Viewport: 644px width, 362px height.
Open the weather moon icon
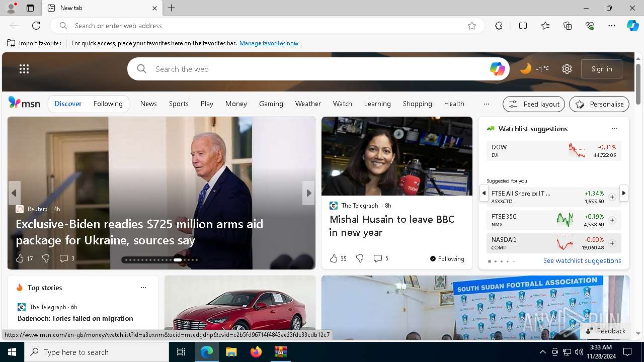point(525,69)
